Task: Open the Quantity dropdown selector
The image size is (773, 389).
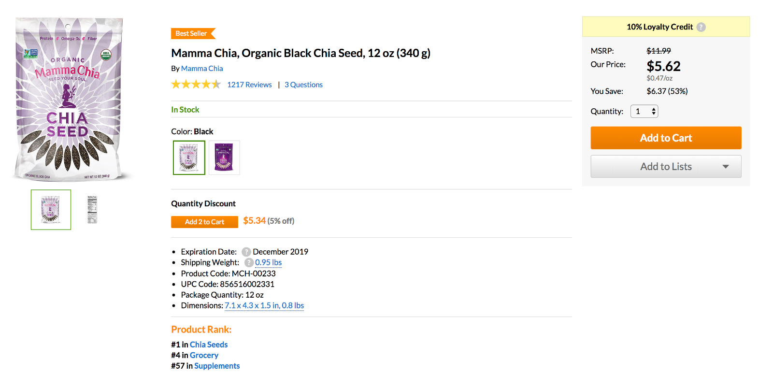Action: [x=644, y=112]
